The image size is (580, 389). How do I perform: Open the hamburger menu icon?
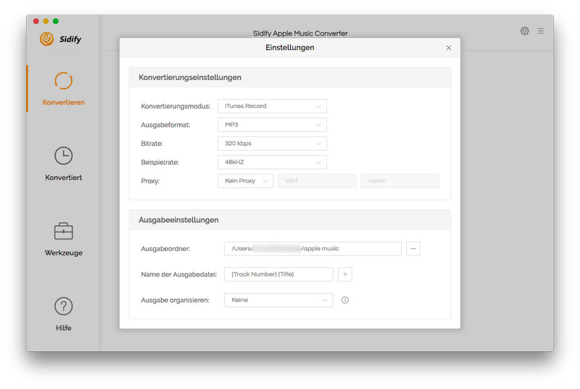pos(540,31)
